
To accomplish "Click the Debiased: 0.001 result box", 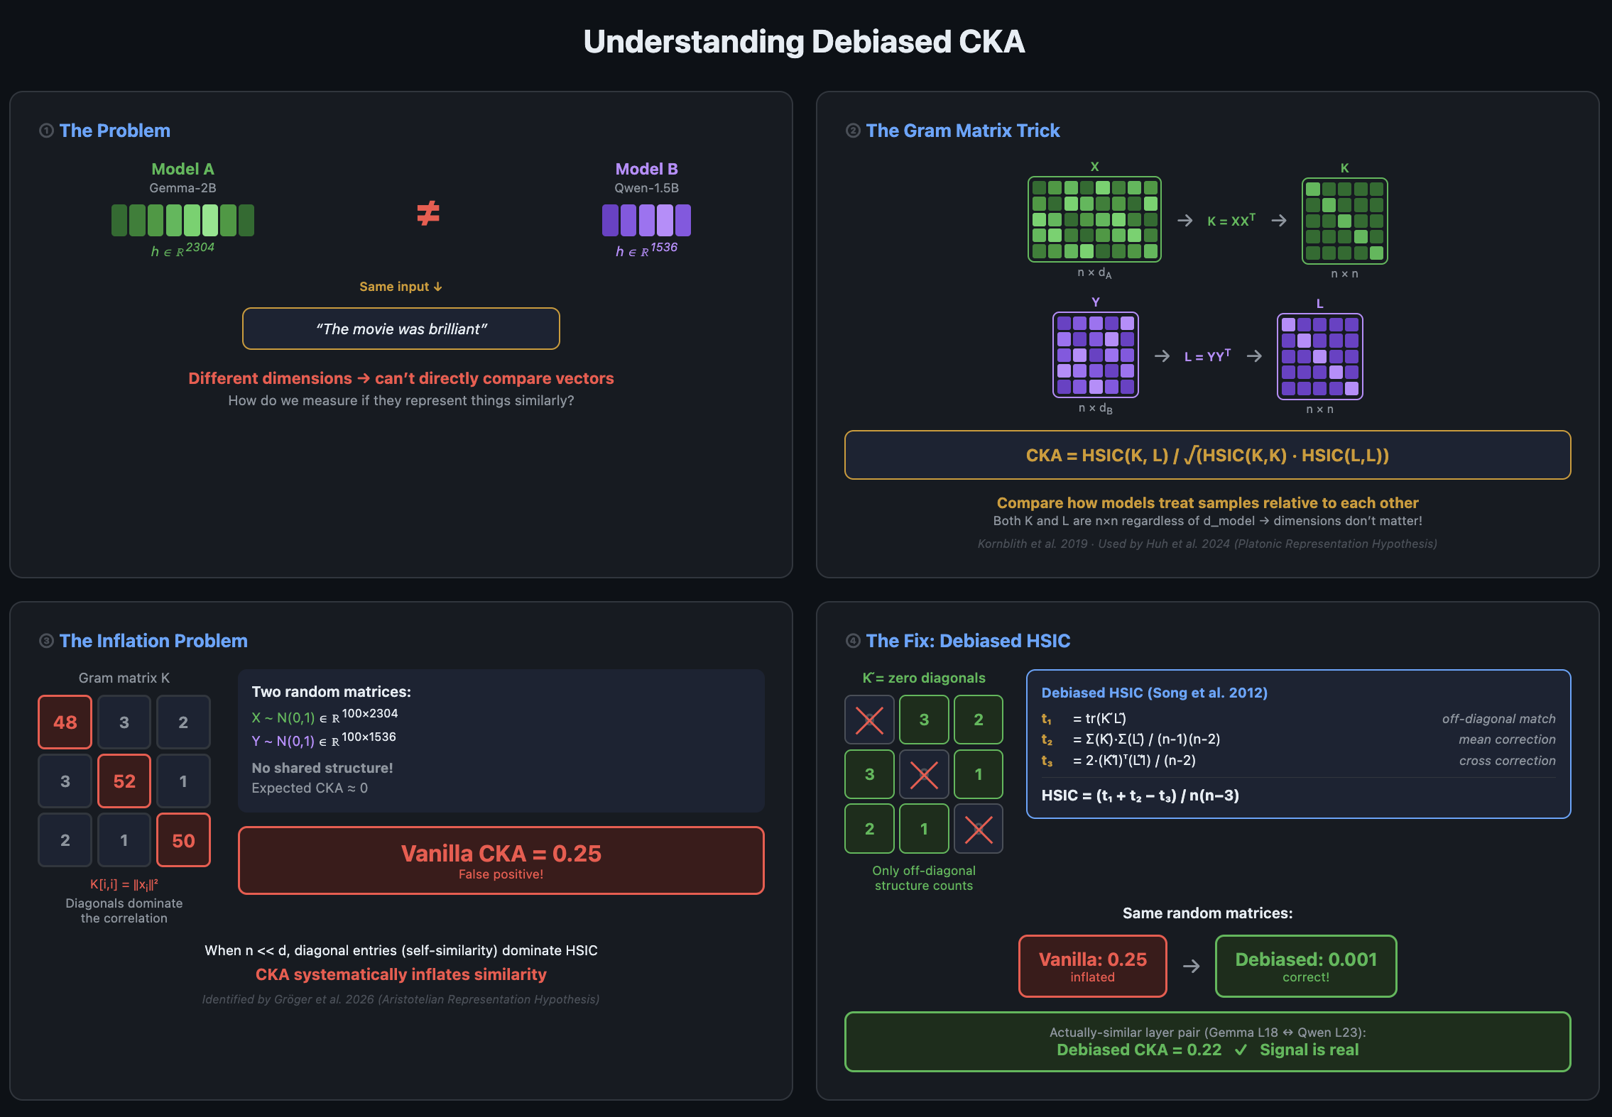I will (x=1306, y=966).
